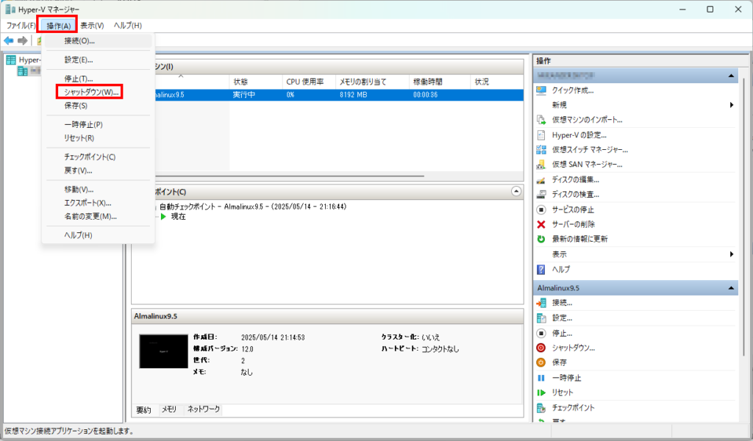Collapse the Almalinux9.5 actions section
Image resolution: width=753 pixels, height=441 pixels.
[732, 288]
